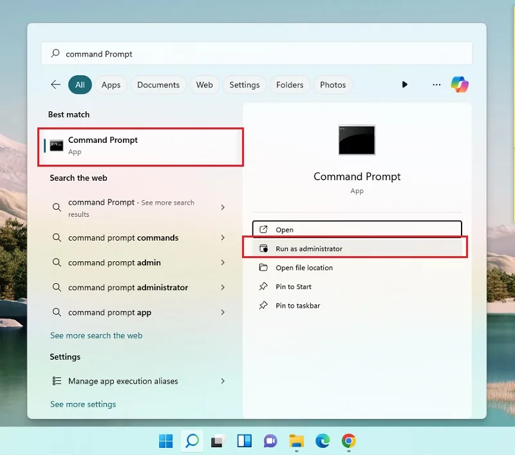Launch Microsoft Edge from the taskbar
Image resolution: width=515 pixels, height=455 pixels.
[323, 441]
